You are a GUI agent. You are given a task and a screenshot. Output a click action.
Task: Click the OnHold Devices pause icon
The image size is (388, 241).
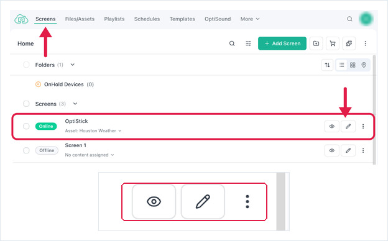[x=38, y=84]
